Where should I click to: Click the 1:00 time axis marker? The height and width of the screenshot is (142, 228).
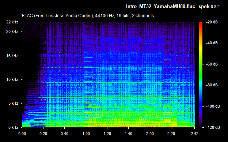(86, 134)
